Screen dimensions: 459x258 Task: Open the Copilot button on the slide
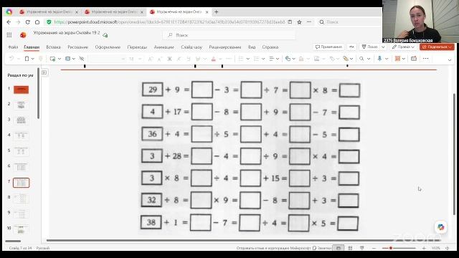[x=441, y=227]
